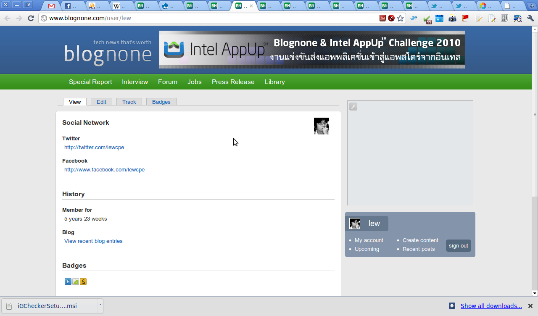Click Create content link
538x316 pixels.
(x=420, y=240)
